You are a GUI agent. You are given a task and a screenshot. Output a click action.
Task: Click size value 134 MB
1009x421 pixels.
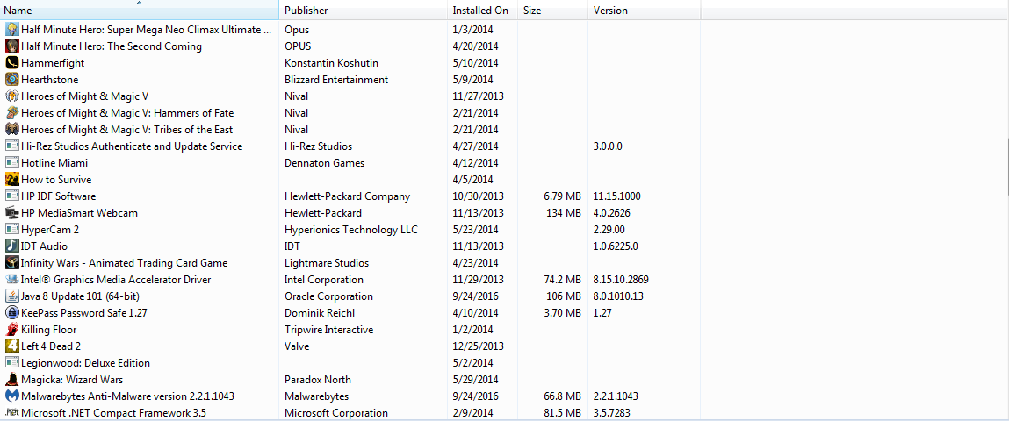pyautogui.click(x=565, y=213)
